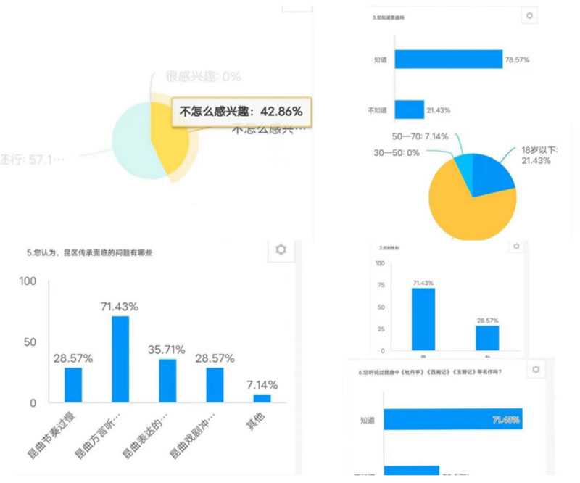
Task: Click the 21.43% label beside the 不知道 bar
Action: point(439,110)
